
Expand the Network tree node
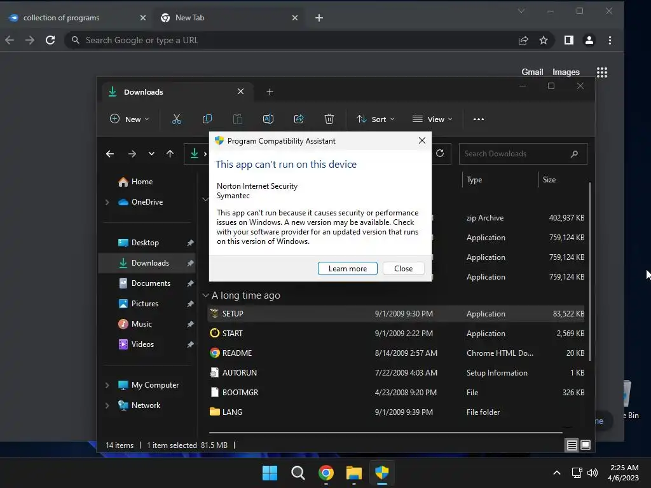point(107,405)
